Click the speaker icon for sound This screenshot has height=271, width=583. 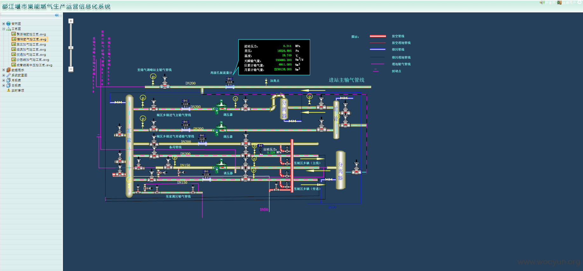542,3
